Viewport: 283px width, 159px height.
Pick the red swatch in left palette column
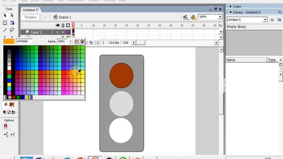(x=9, y=72)
